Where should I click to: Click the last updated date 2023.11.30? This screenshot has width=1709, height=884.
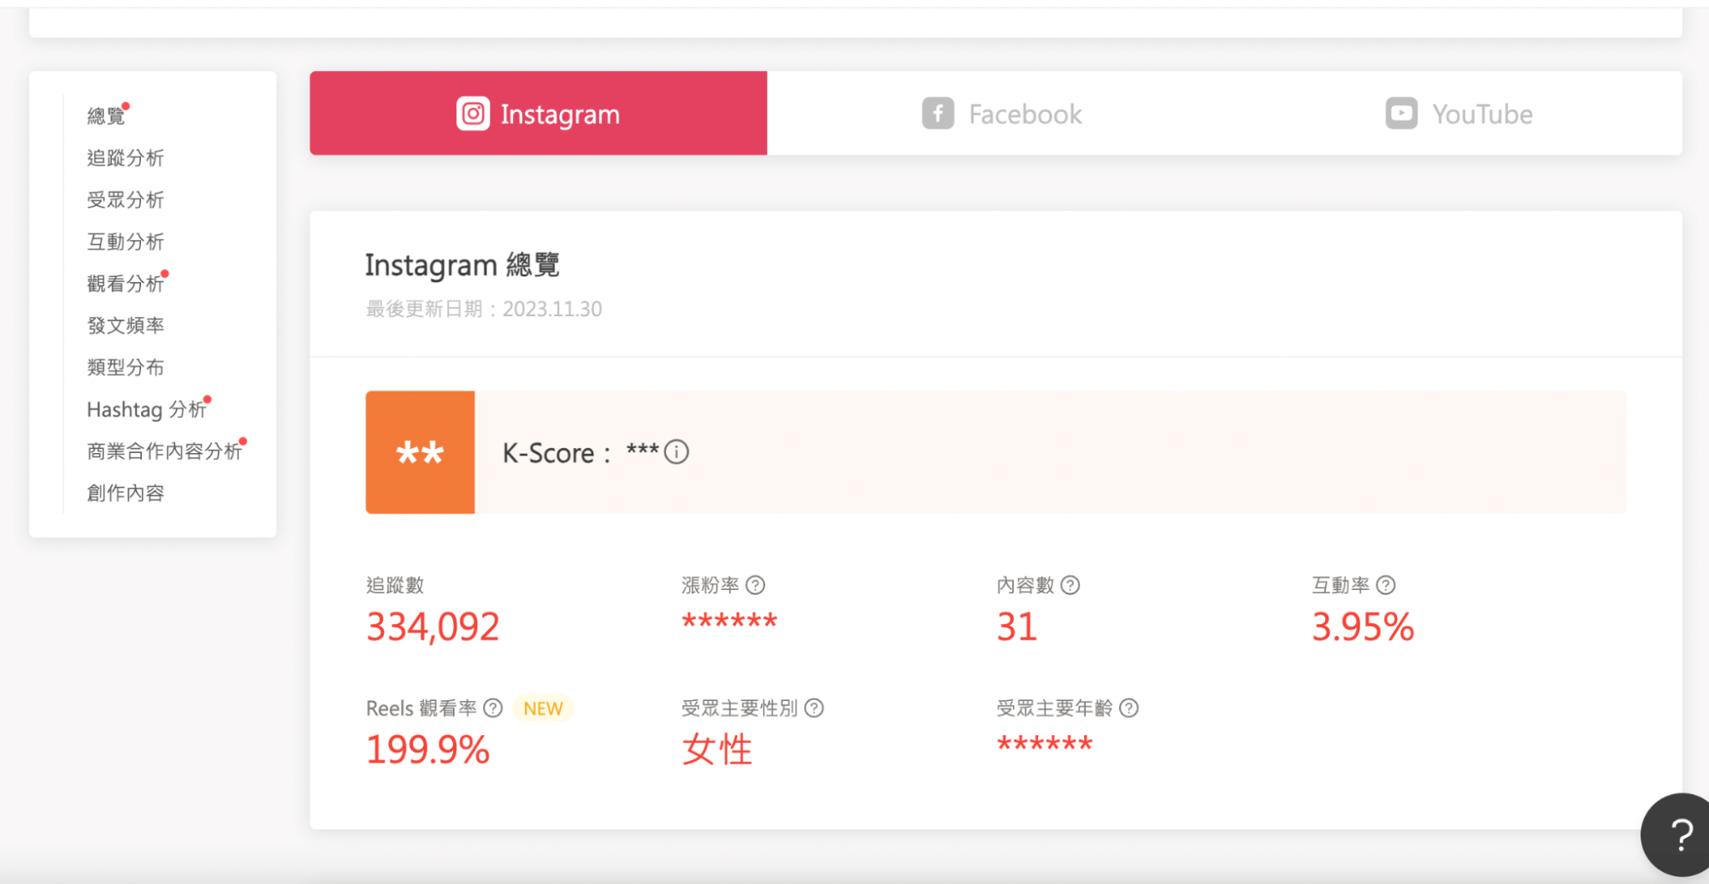(552, 309)
